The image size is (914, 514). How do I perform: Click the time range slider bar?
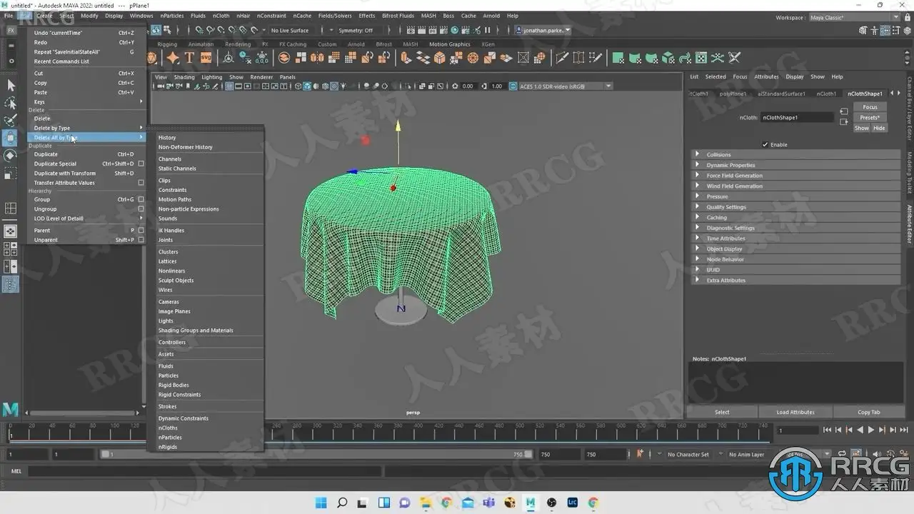point(315,454)
